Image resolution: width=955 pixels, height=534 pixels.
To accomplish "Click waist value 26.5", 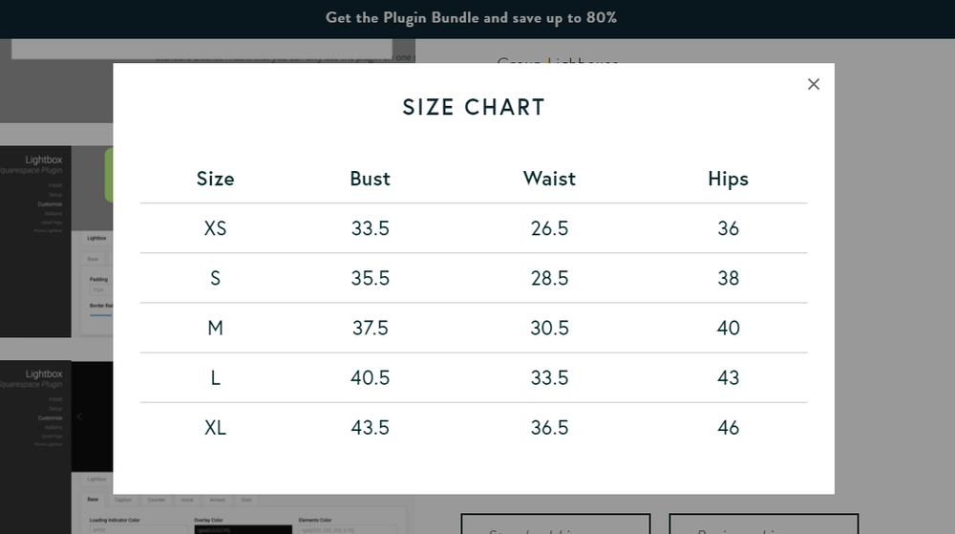I will tap(549, 228).
